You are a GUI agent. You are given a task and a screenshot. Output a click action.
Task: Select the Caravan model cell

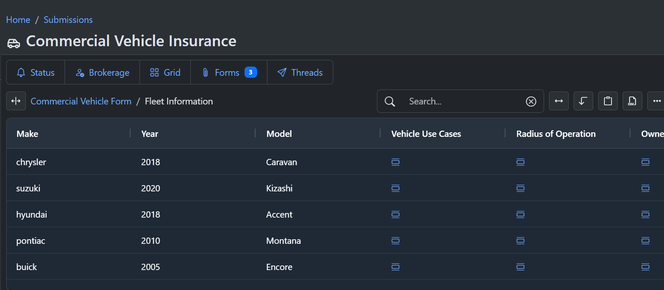[x=318, y=162]
